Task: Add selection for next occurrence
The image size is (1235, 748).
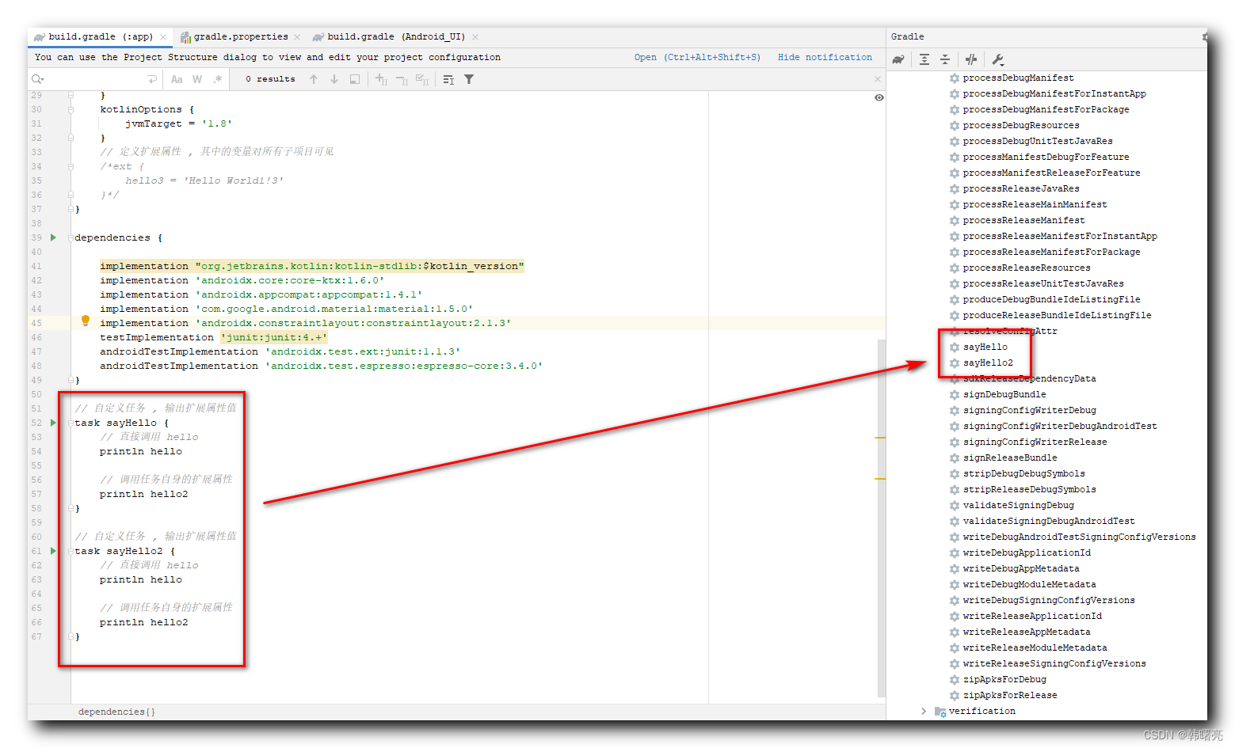Action: (381, 79)
